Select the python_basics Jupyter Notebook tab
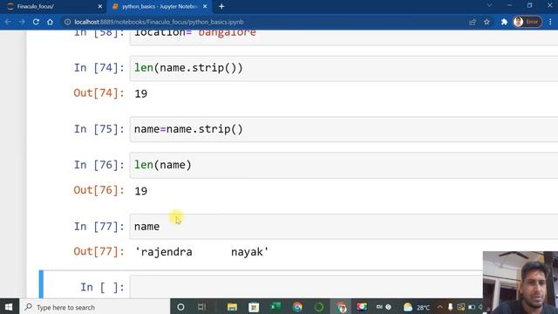 160,6
